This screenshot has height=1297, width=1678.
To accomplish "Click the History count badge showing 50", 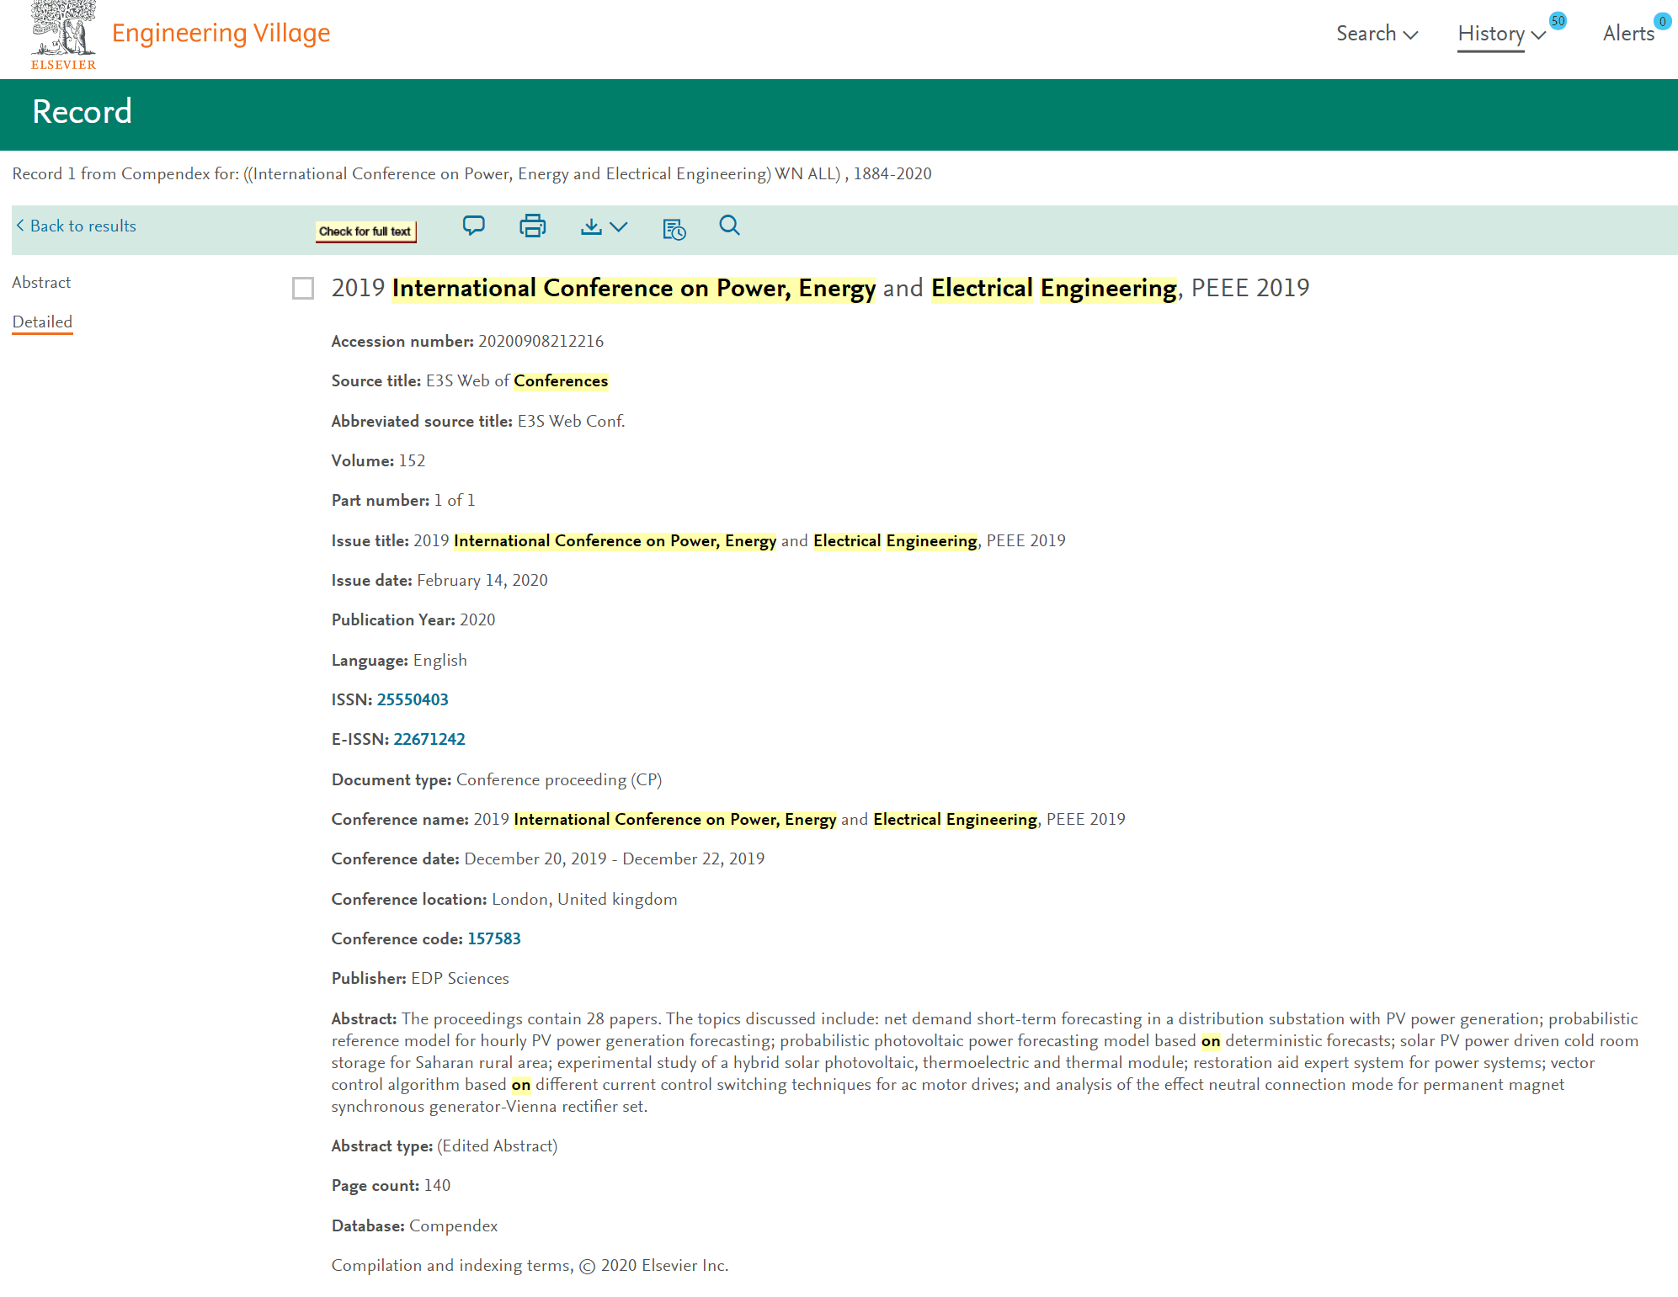I will [x=1558, y=21].
